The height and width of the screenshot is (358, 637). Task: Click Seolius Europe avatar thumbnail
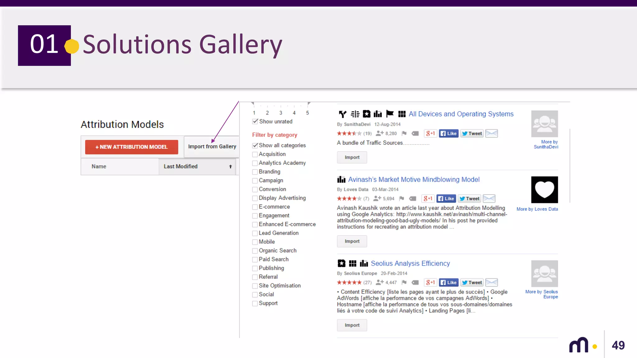[x=544, y=273]
